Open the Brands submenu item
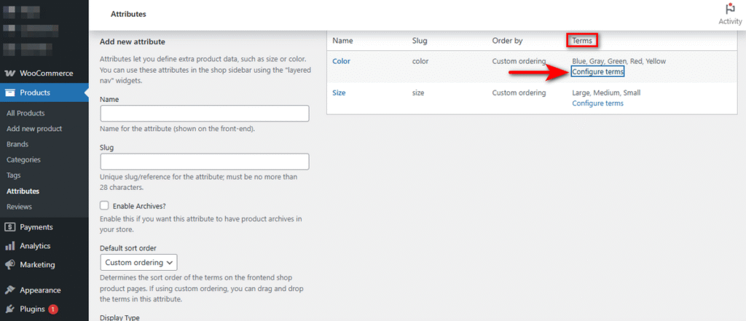746x321 pixels. click(x=17, y=144)
